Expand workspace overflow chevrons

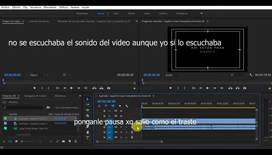(x=202, y=13)
